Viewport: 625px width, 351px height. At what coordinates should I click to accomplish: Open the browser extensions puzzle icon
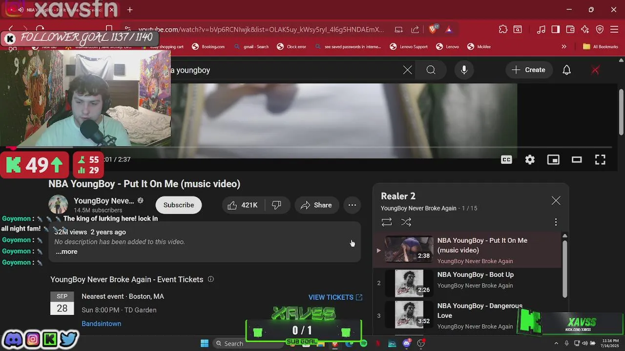pyautogui.click(x=503, y=29)
